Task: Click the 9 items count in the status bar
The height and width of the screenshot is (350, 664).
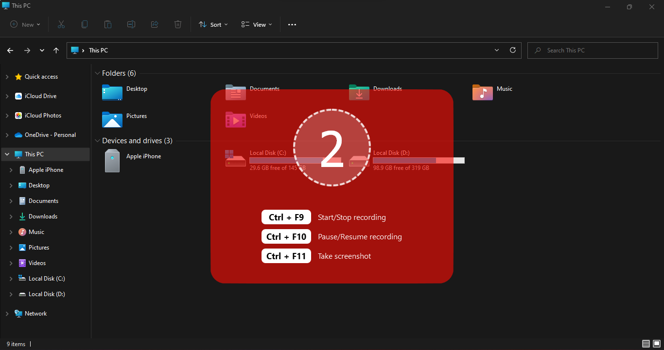Action: tap(16, 344)
